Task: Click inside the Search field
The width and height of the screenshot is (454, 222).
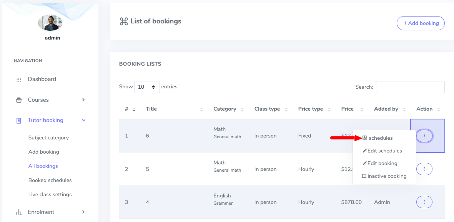Action: click(x=410, y=87)
